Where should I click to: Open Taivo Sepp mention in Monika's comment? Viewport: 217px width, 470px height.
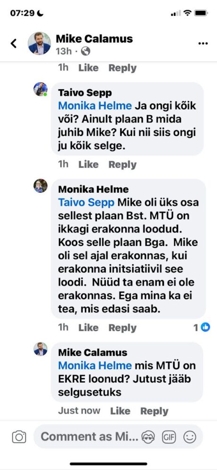[86, 202]
